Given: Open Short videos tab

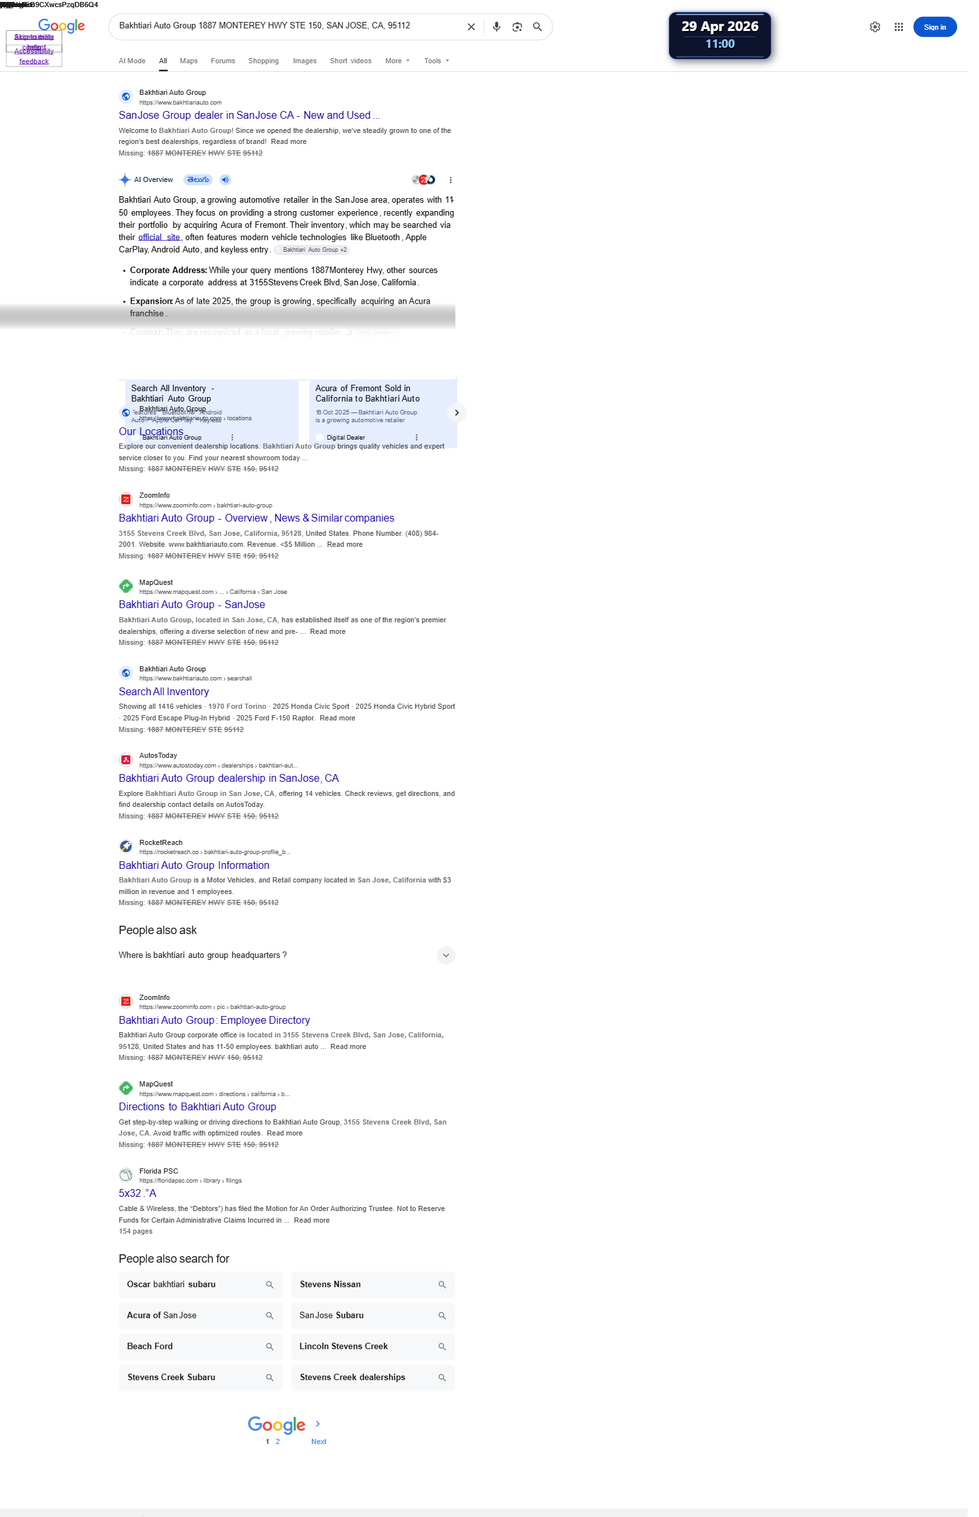Looking at the screenshot, I should point(350,61).
